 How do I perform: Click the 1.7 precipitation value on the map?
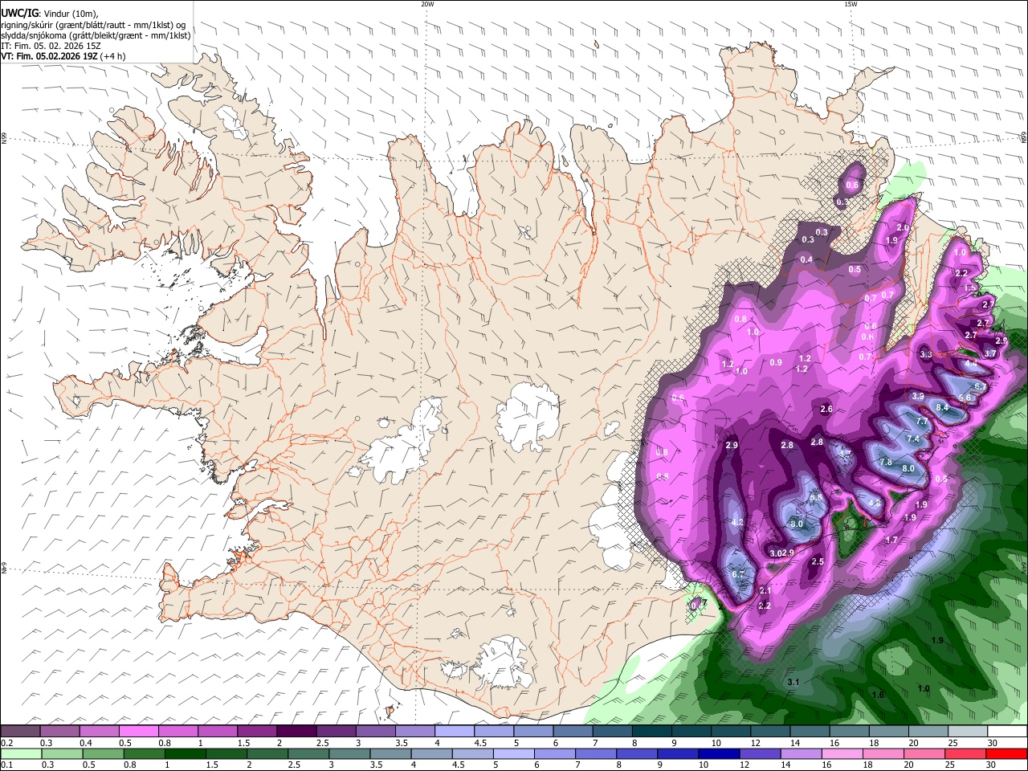click(x=891, y=541)
